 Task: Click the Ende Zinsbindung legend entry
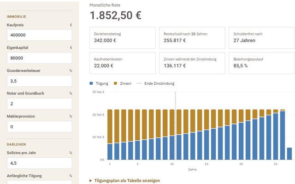(x=156, y=83)
